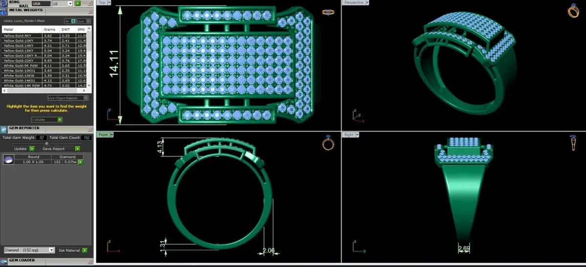Click the metal table vertical scrollbar
The height and width of the screenshot is (267, 586).
coord(89,57)
